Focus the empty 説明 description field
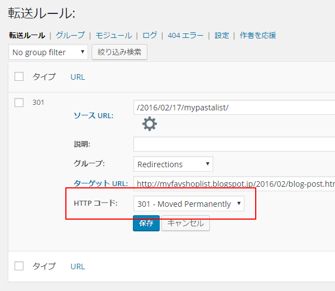 coord(234,144)
